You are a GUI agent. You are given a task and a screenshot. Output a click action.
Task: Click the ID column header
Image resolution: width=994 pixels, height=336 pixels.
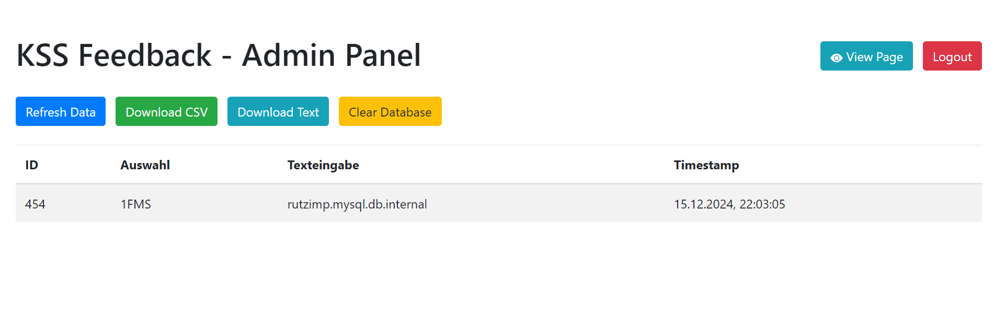[32, 165]
